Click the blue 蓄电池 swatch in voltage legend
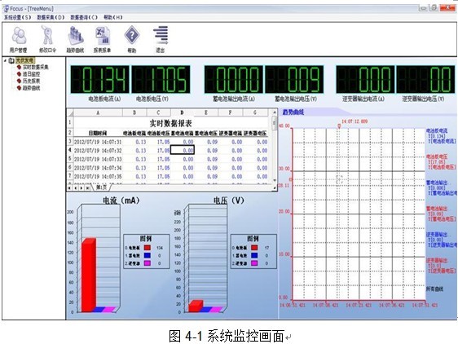This screenshot has height=344, width=458. (254, 255)
